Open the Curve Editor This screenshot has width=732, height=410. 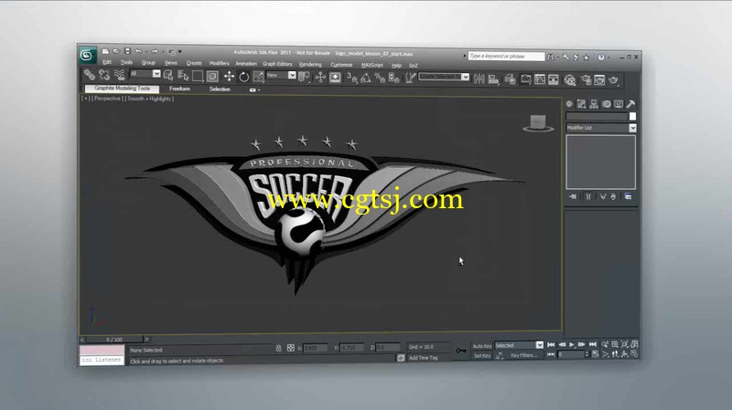click(x=540, y=79)
